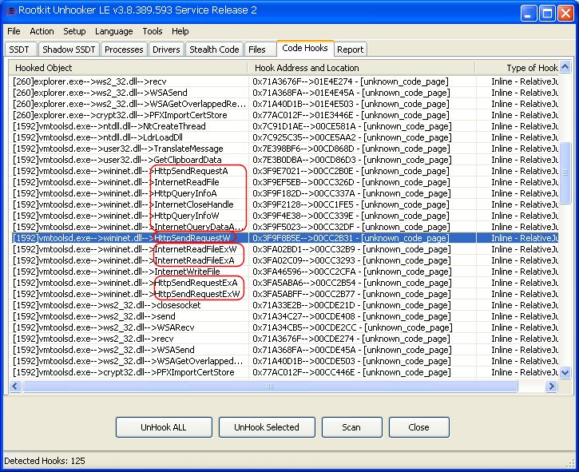The height and width of the screenshot is (472, 579).
Task: Open the Processes tab
Action: [124, 50]
